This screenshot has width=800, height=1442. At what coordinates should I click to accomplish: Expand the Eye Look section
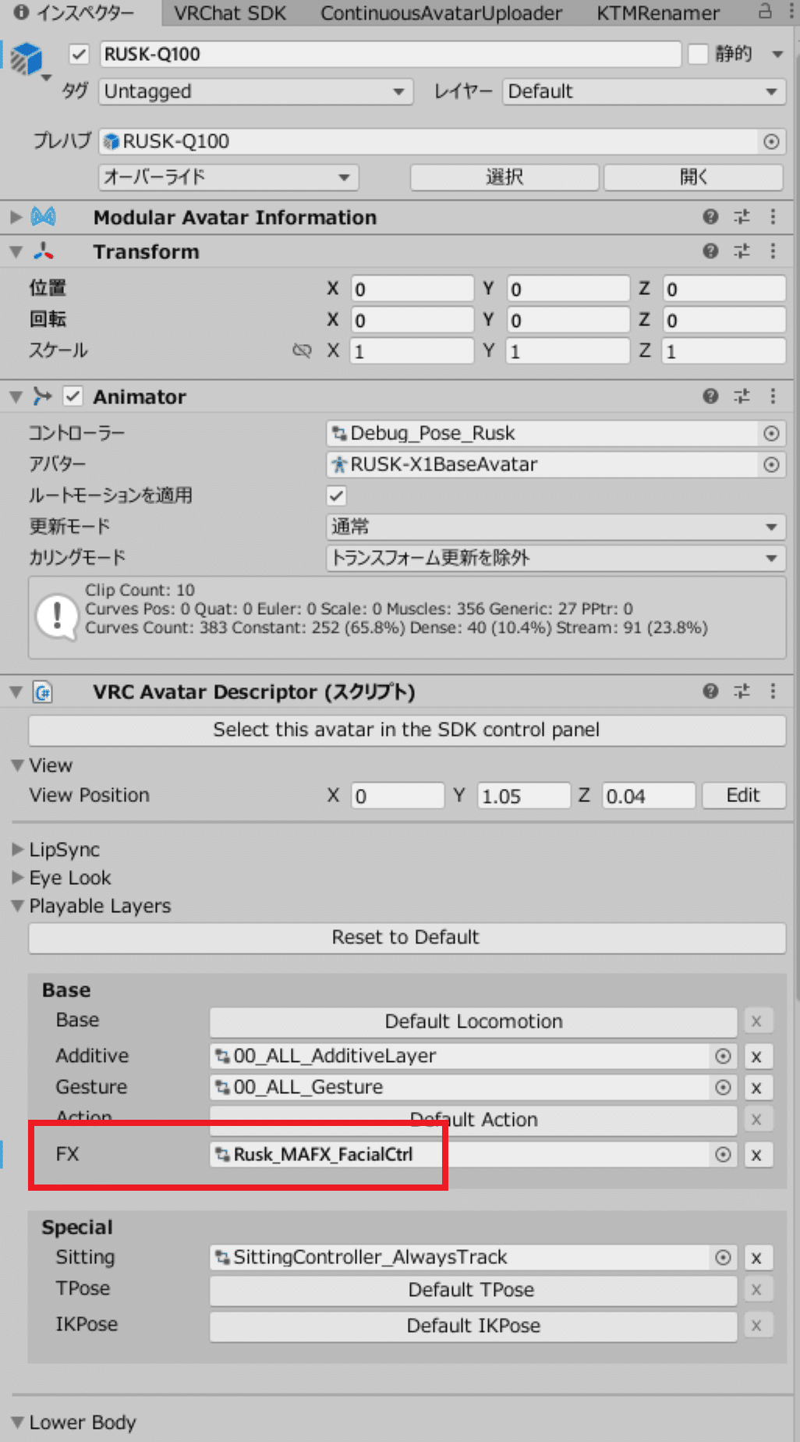(x=18, y=877)
